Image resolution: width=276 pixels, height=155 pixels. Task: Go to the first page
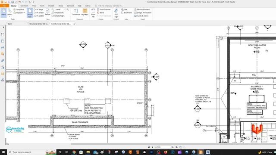(x=149, y=147)
